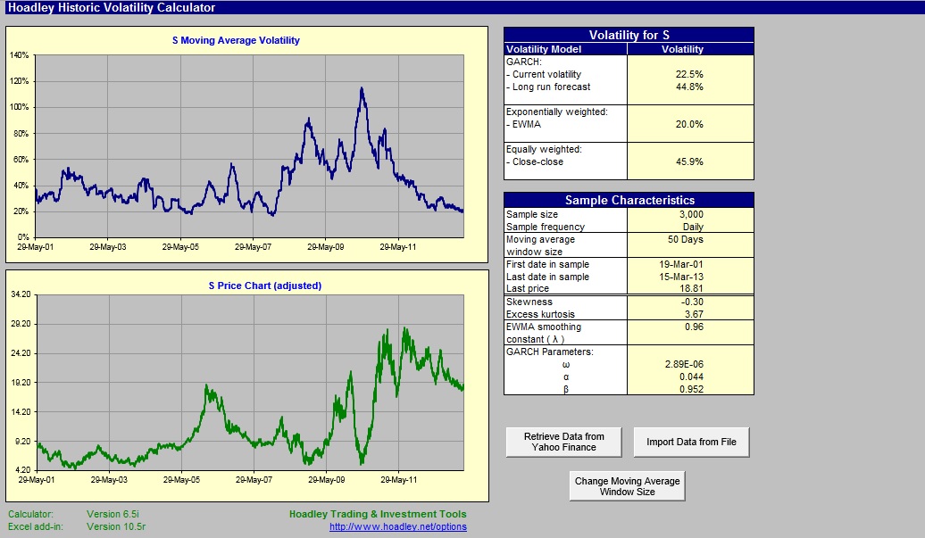The image size is (925, 538).
Task: Select the Close-close volatility value 45.9%
Action: tap(689, 161)
